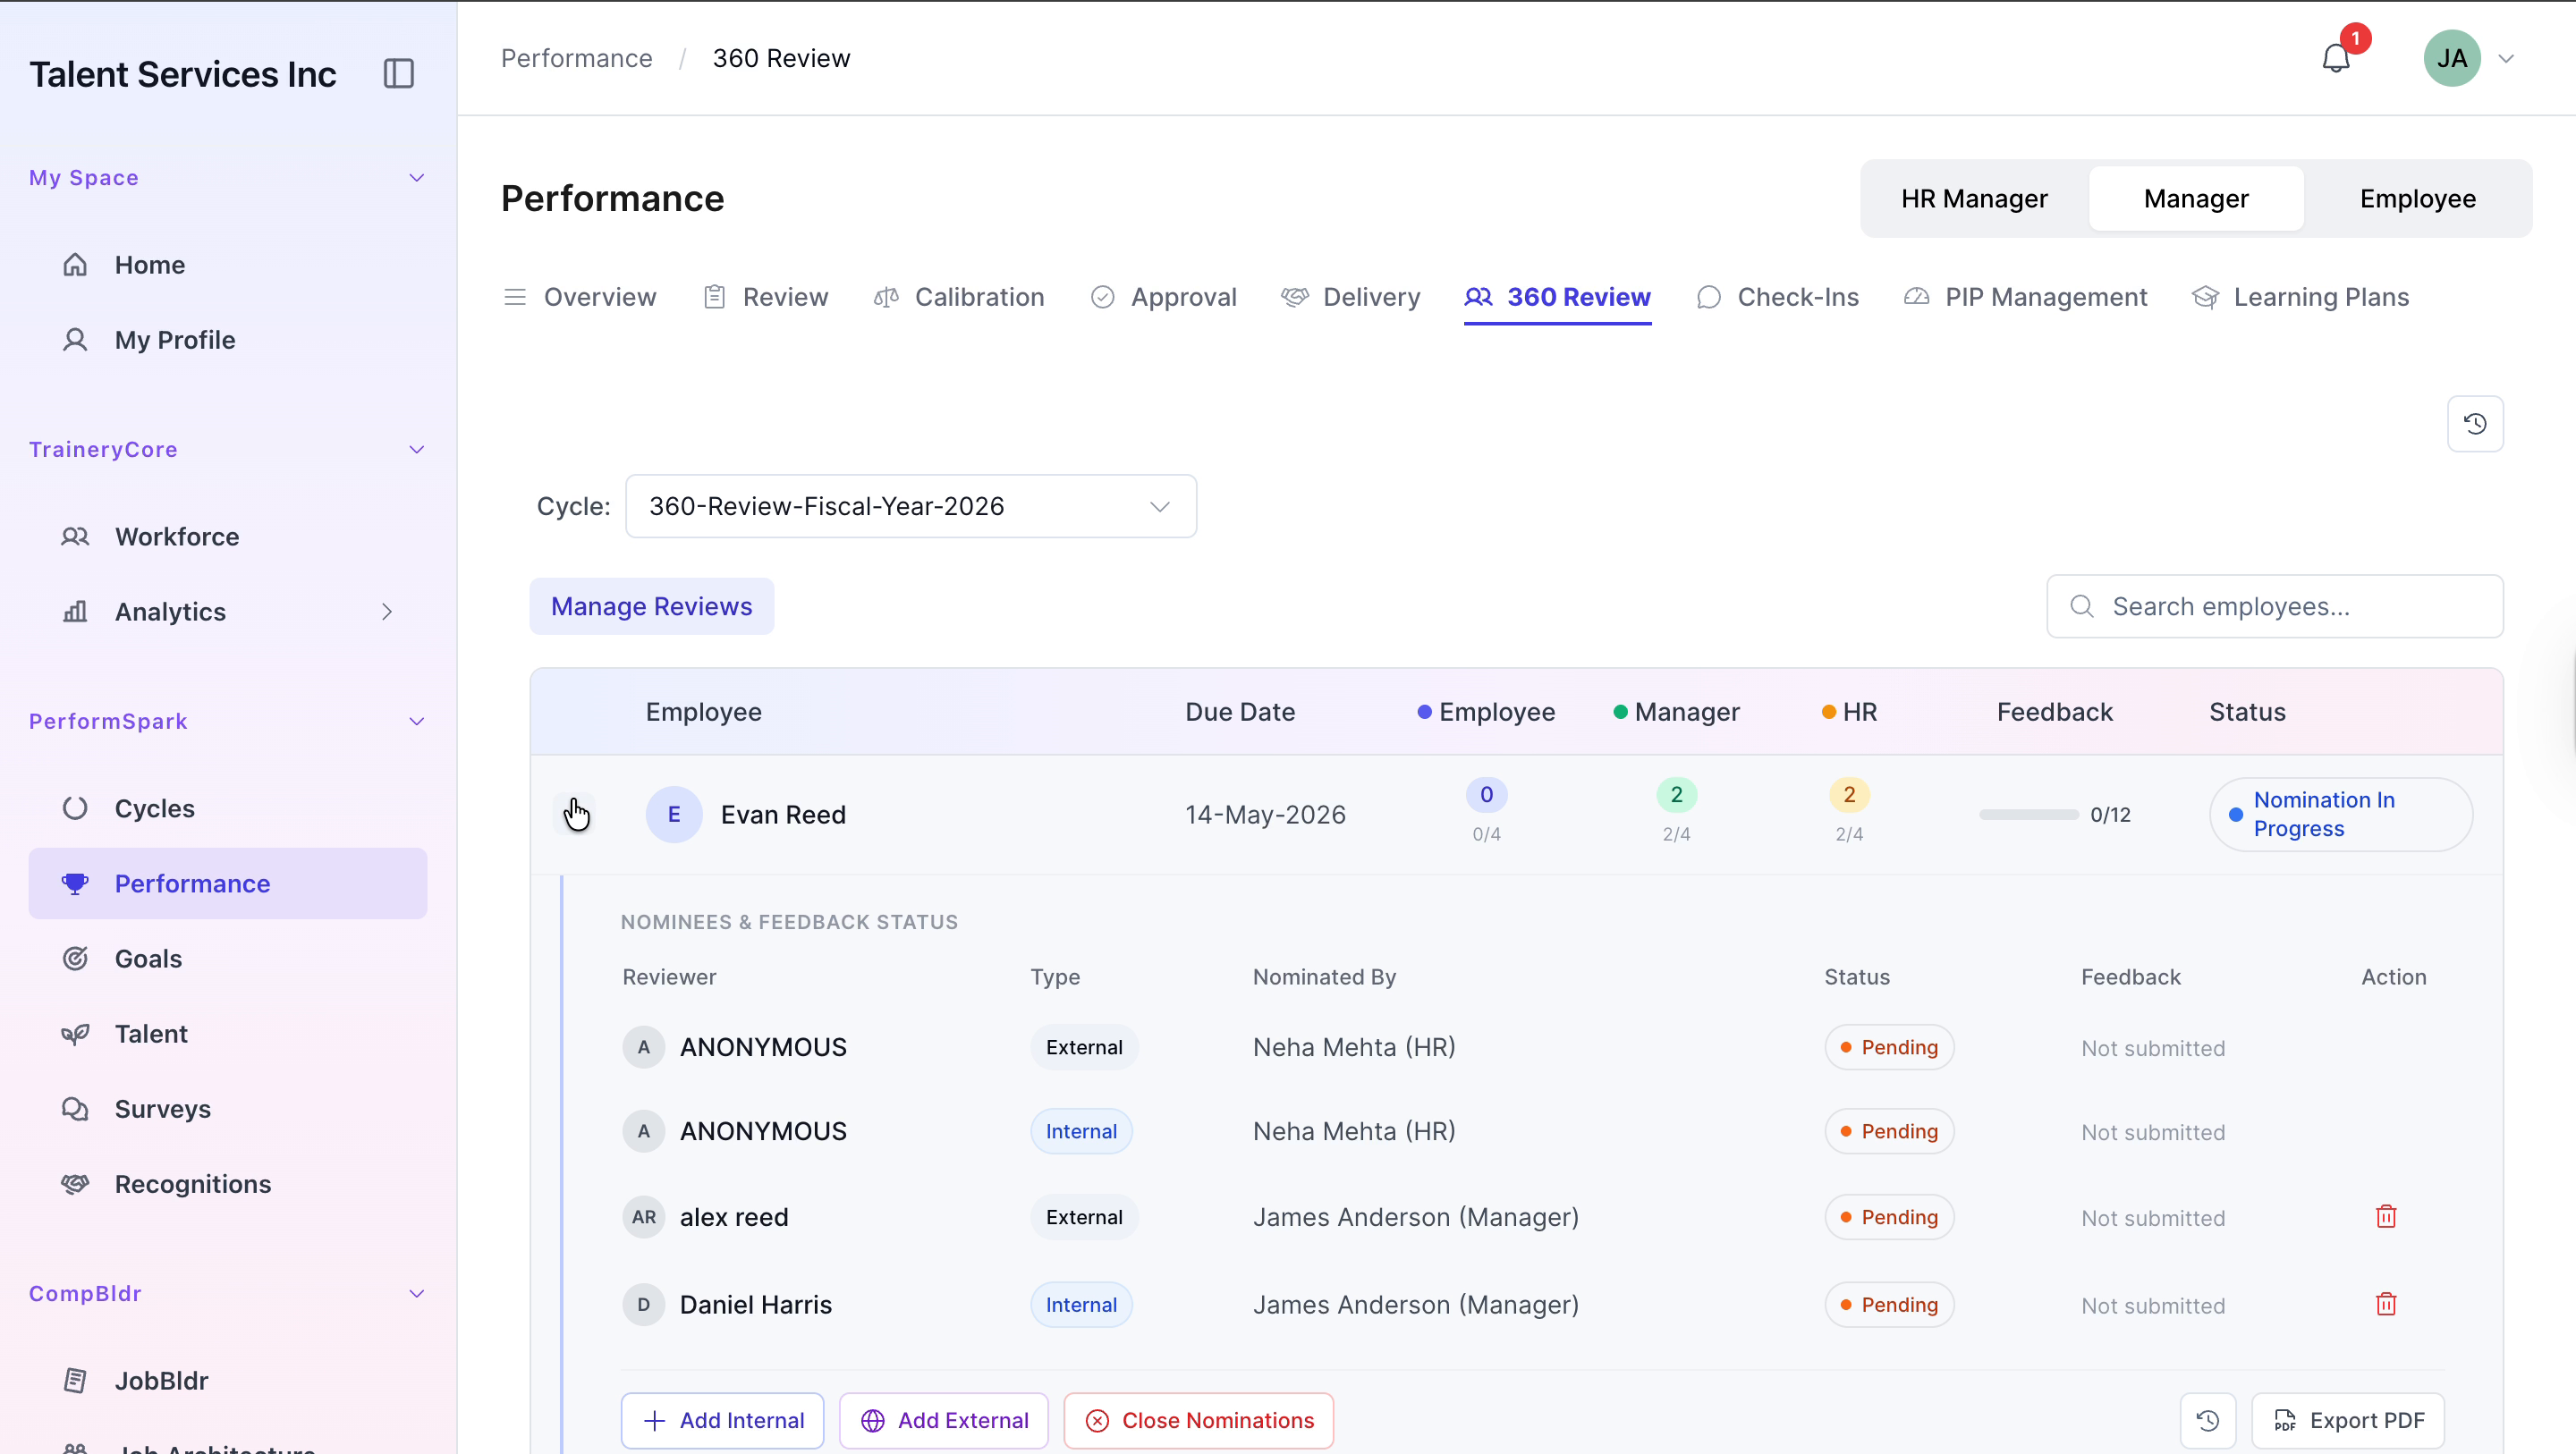This screenshot has height=1454, width=2576.
Task: Expand the Analytics submenu
Action: pos(387,611)
